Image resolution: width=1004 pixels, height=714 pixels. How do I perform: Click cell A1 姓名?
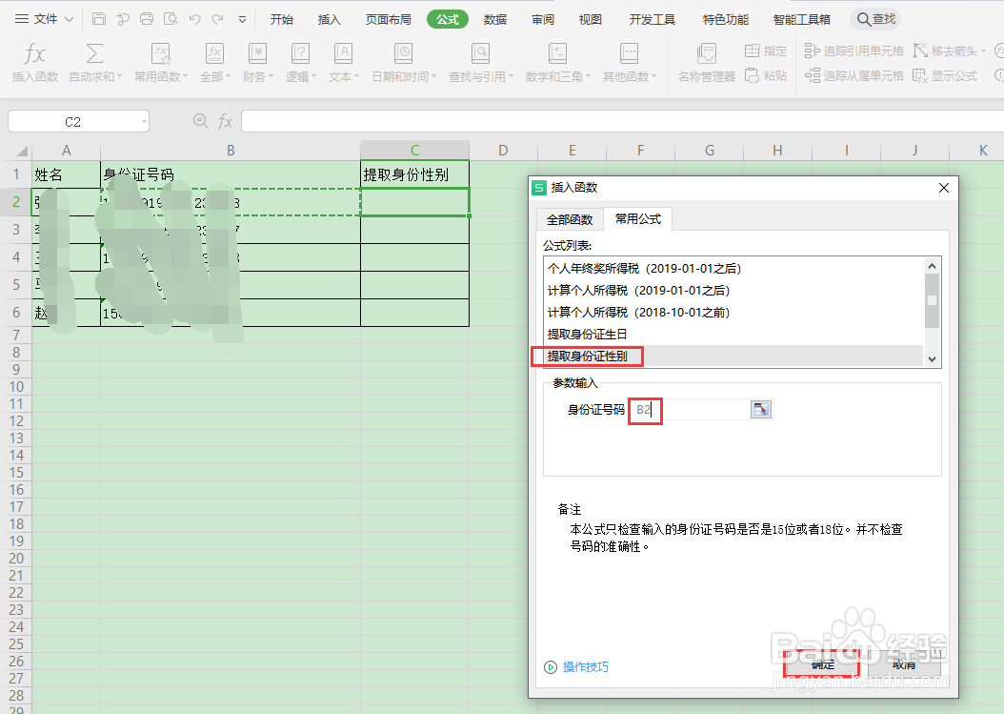[x=67, y=174]
